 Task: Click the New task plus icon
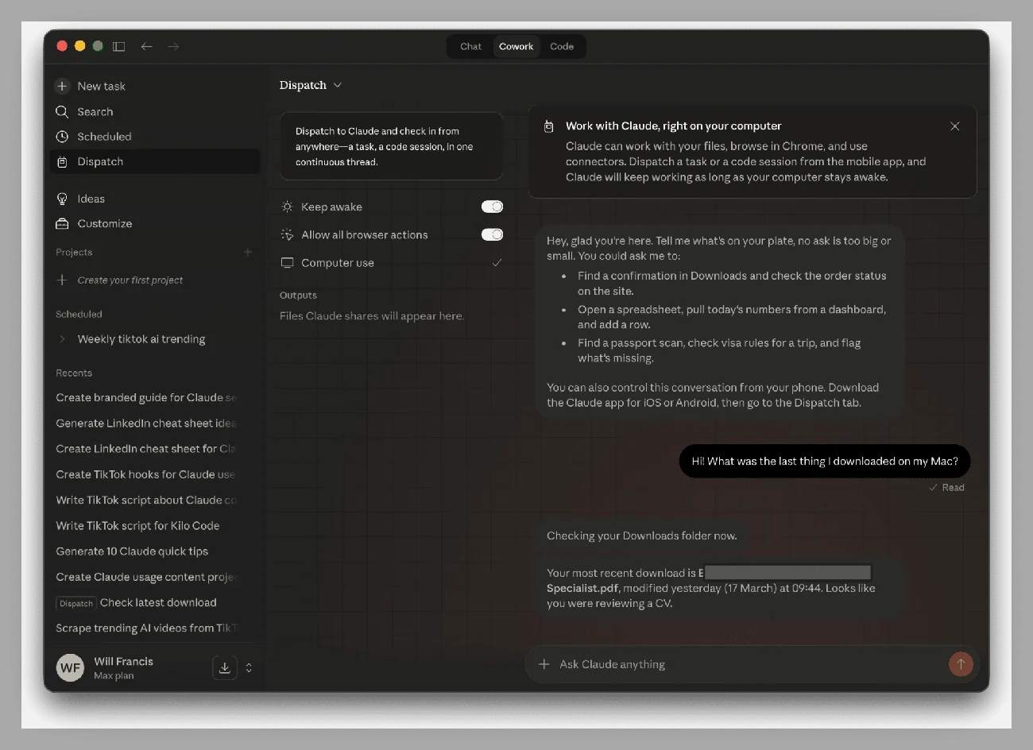click(62, 86)
